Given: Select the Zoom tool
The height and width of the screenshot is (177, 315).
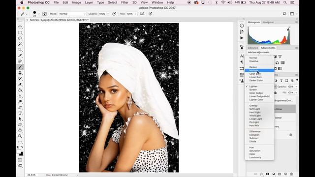Looking at the screenshot, I should pos(20,136).
